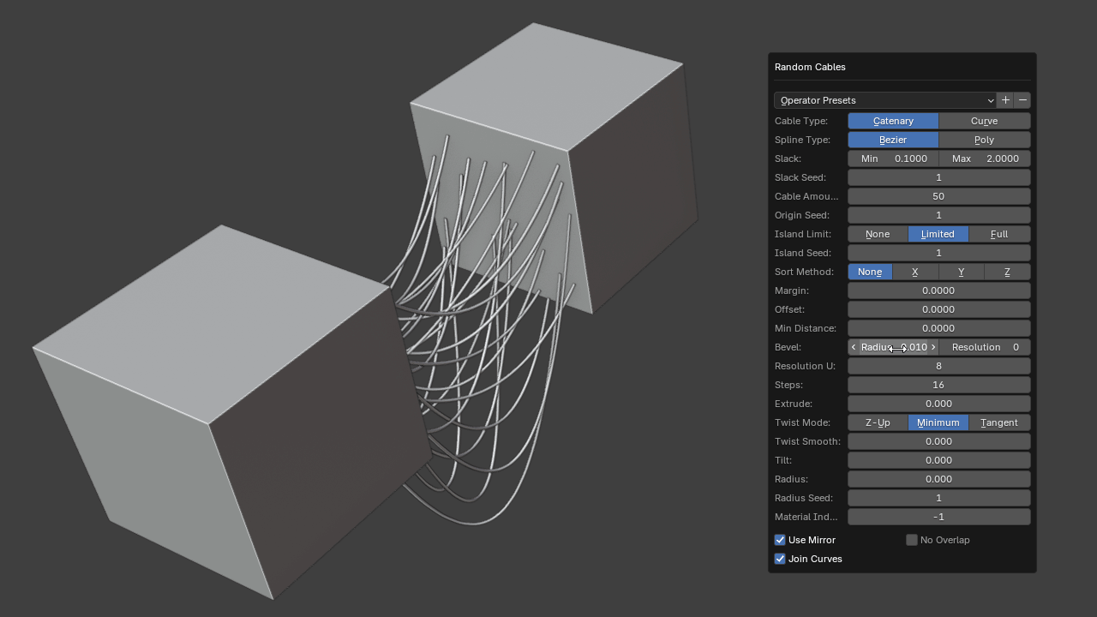Click the Cable Amount field showing 50
This screenshot has width=1097, height=617.
pos(938,196)
